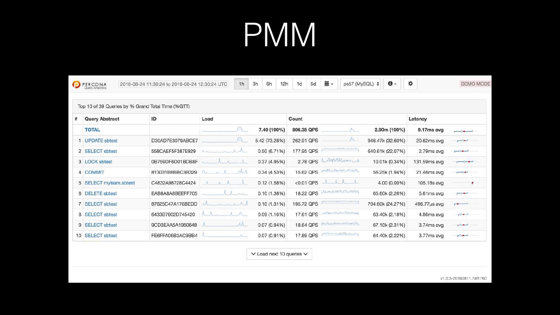
Task: Select query ID 558CAEF5F387E929
Action: (x=173, y=151)
